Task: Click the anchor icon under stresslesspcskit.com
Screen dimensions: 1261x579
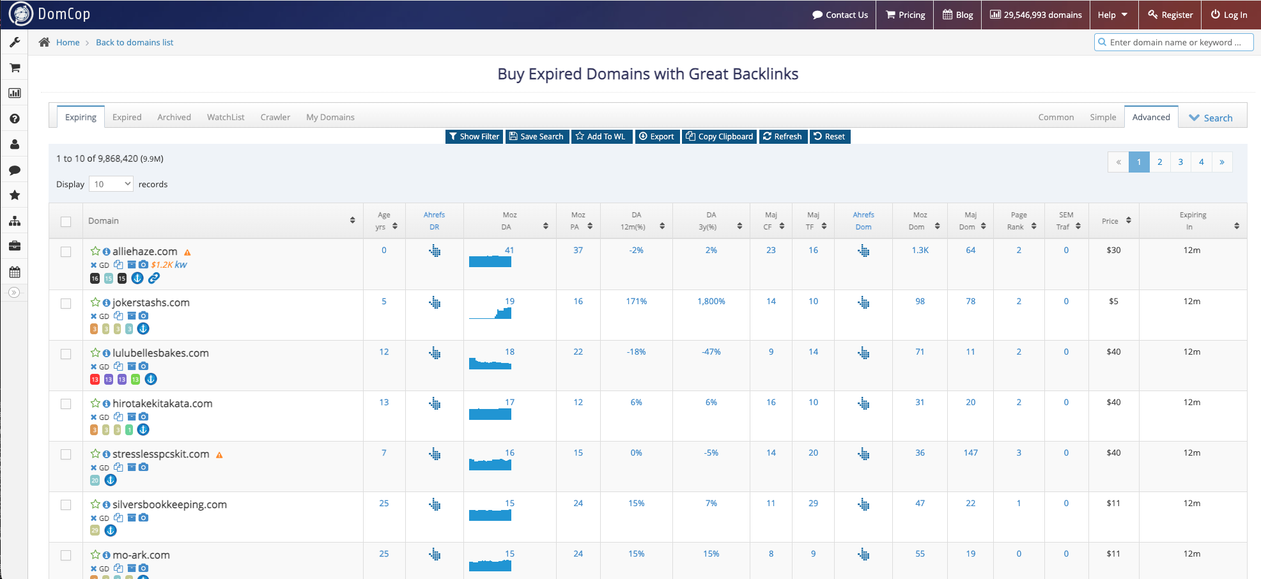Action: tap(111, 480)
